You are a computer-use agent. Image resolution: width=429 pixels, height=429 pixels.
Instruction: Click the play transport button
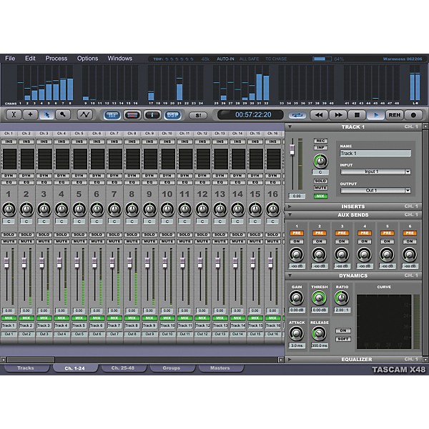(375, 115)
